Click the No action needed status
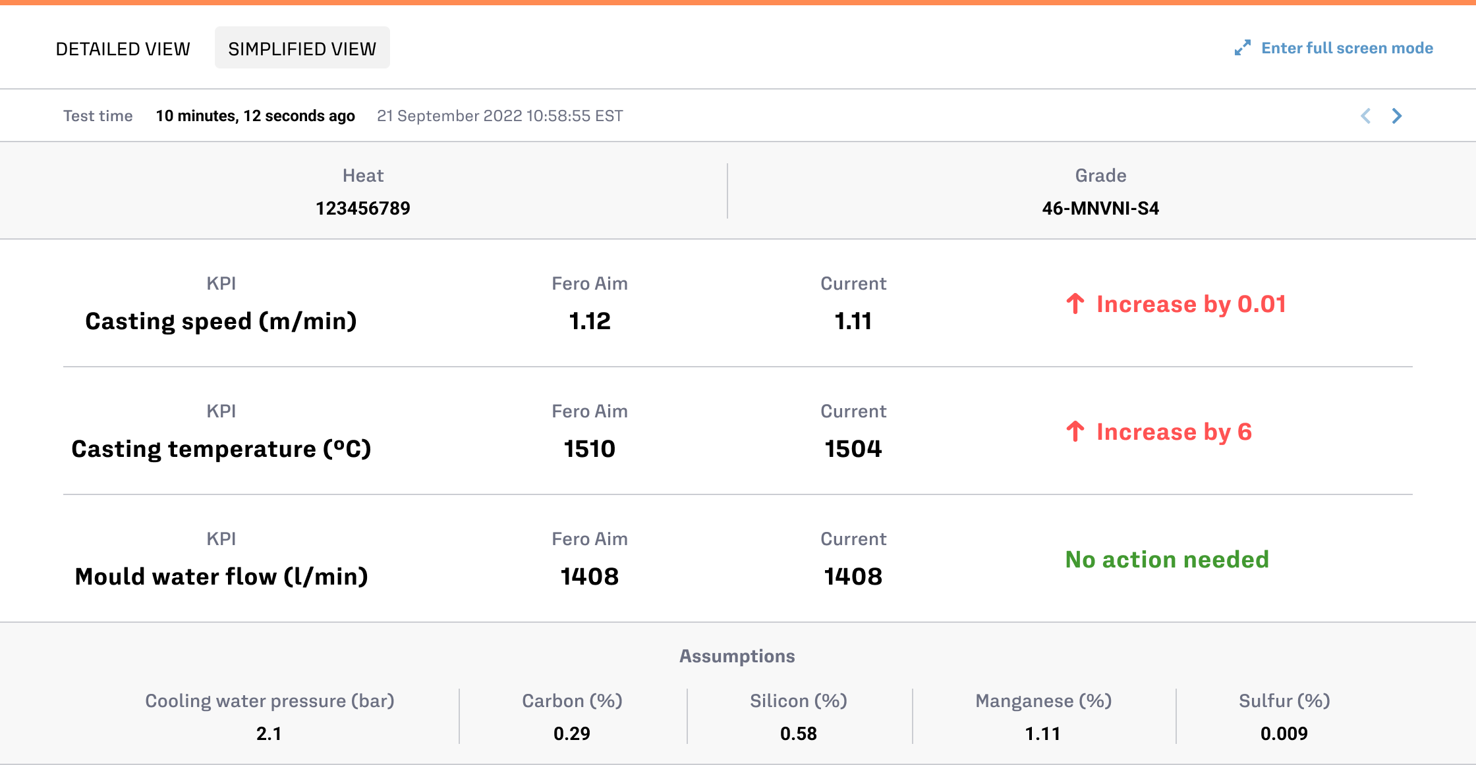The width and height of the screenshot is (1476, 765). click(1167, 560)
